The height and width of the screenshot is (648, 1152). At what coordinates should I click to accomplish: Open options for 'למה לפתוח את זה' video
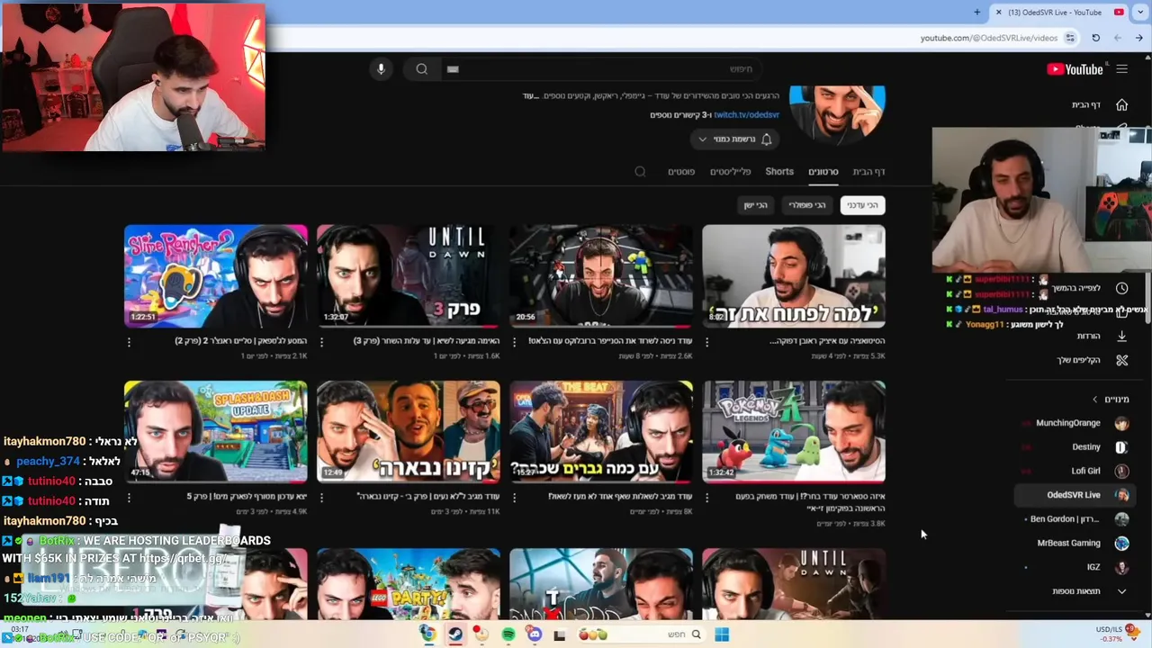(x=706, y=342)
